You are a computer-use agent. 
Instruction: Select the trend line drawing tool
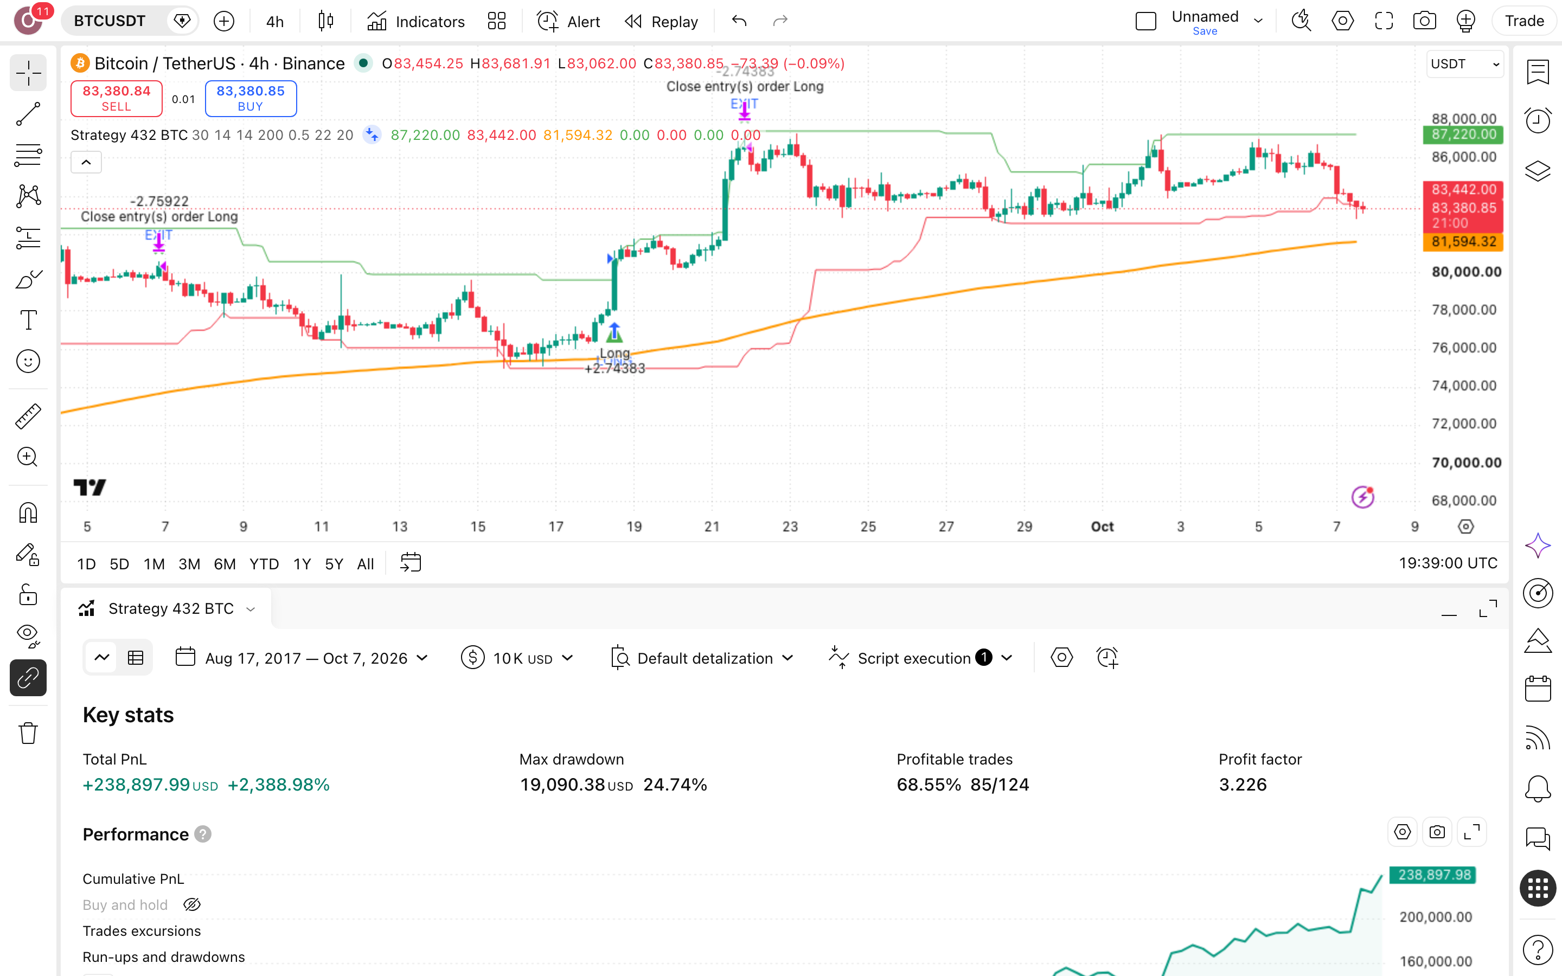(x=28, y=114)
